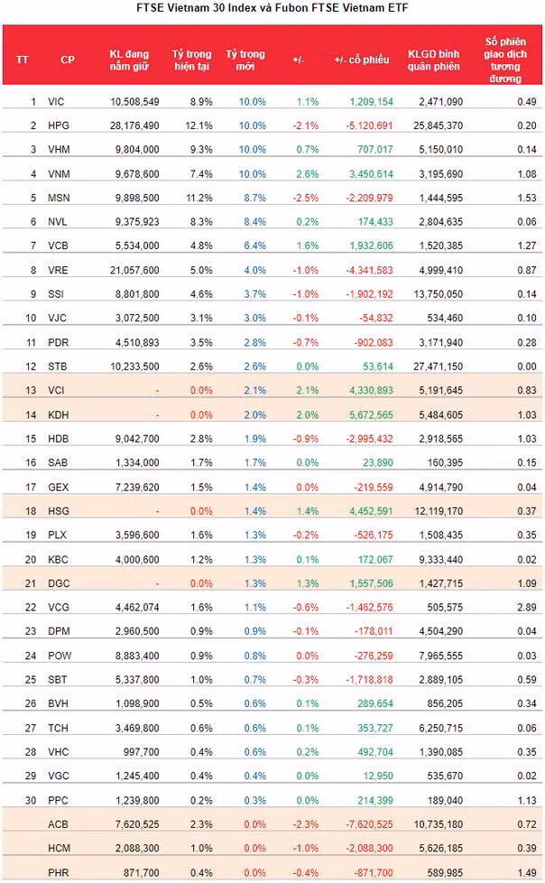Screen dimensions: 545x883
Task: Select the HCM ticker row
Action: (272, 848)
